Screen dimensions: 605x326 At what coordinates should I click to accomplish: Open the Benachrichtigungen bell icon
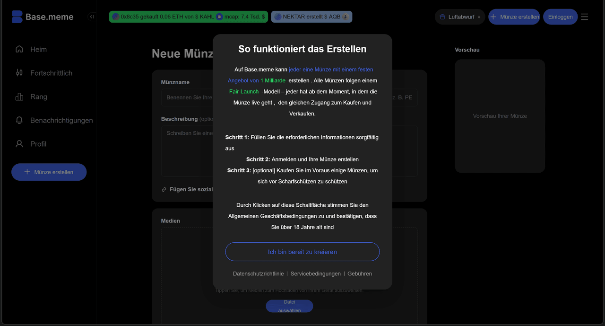[x=19, y=120]
